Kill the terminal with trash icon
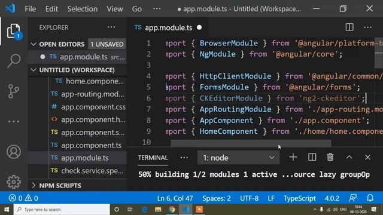 pos(330,157)
